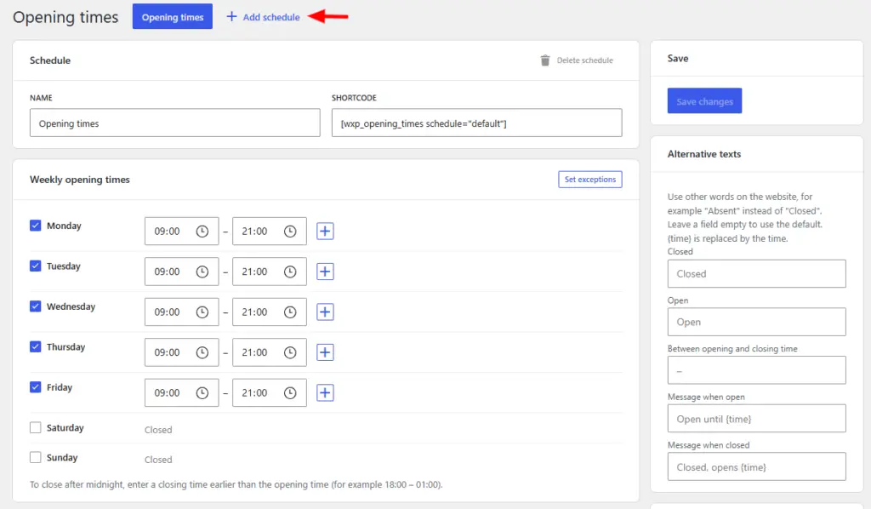Open Thursday opening time clock picker
This screenshot has width=871, height=509.
202,352
